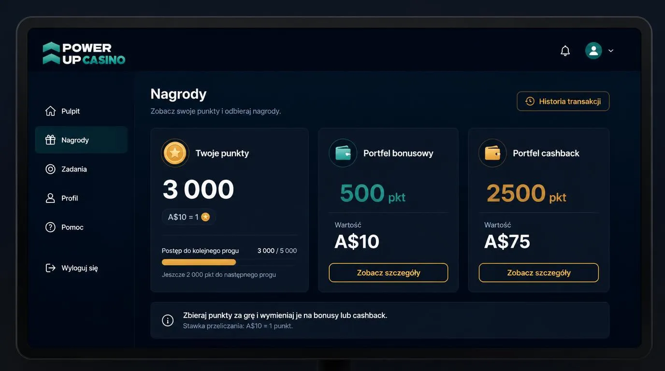Click 'Jeszcze 2 000 pkt do następnego progu'
This screenshot has width=665, height=371.
click(x=219, y=275)
